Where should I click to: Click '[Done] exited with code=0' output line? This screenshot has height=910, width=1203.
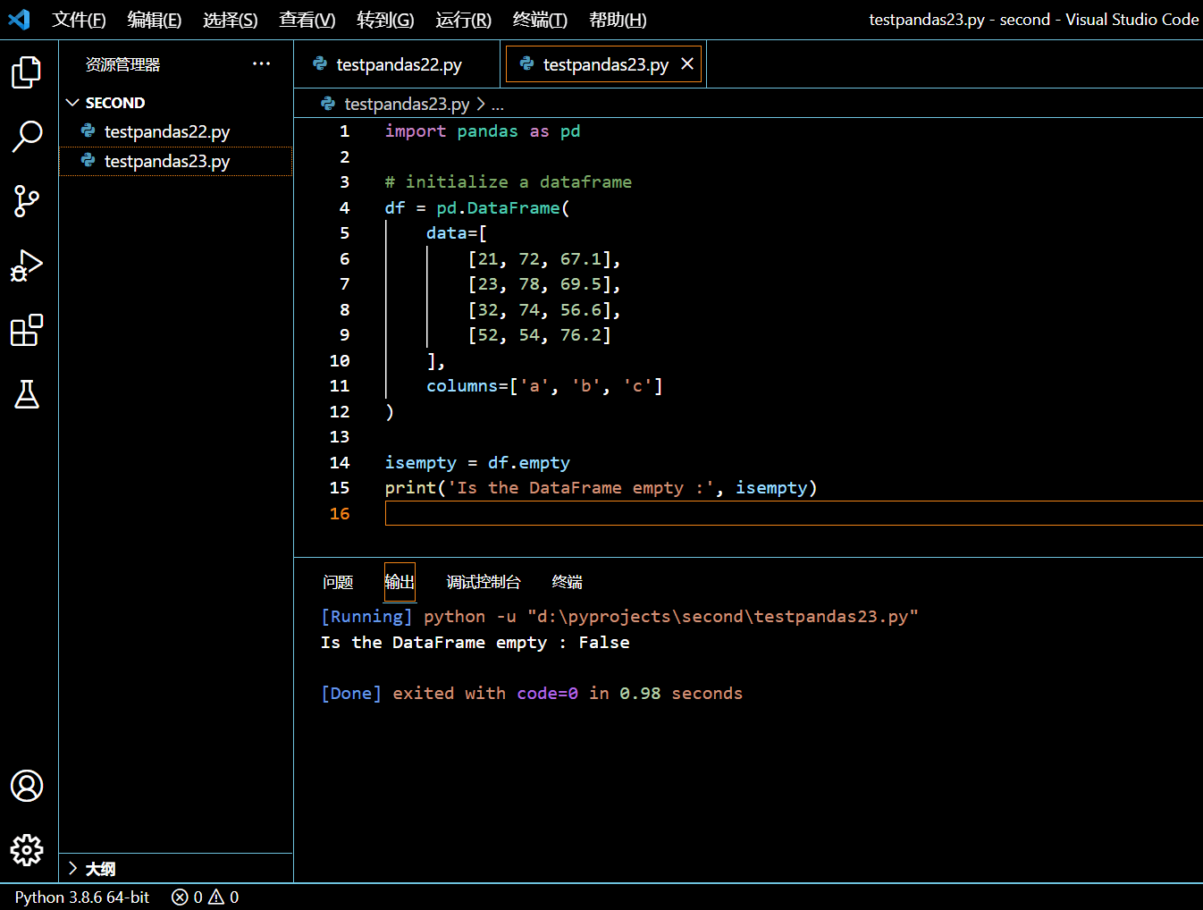point(532,693)
